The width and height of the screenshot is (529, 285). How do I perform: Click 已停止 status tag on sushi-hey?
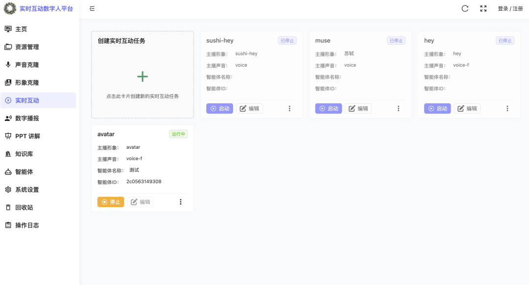point(288,41)
